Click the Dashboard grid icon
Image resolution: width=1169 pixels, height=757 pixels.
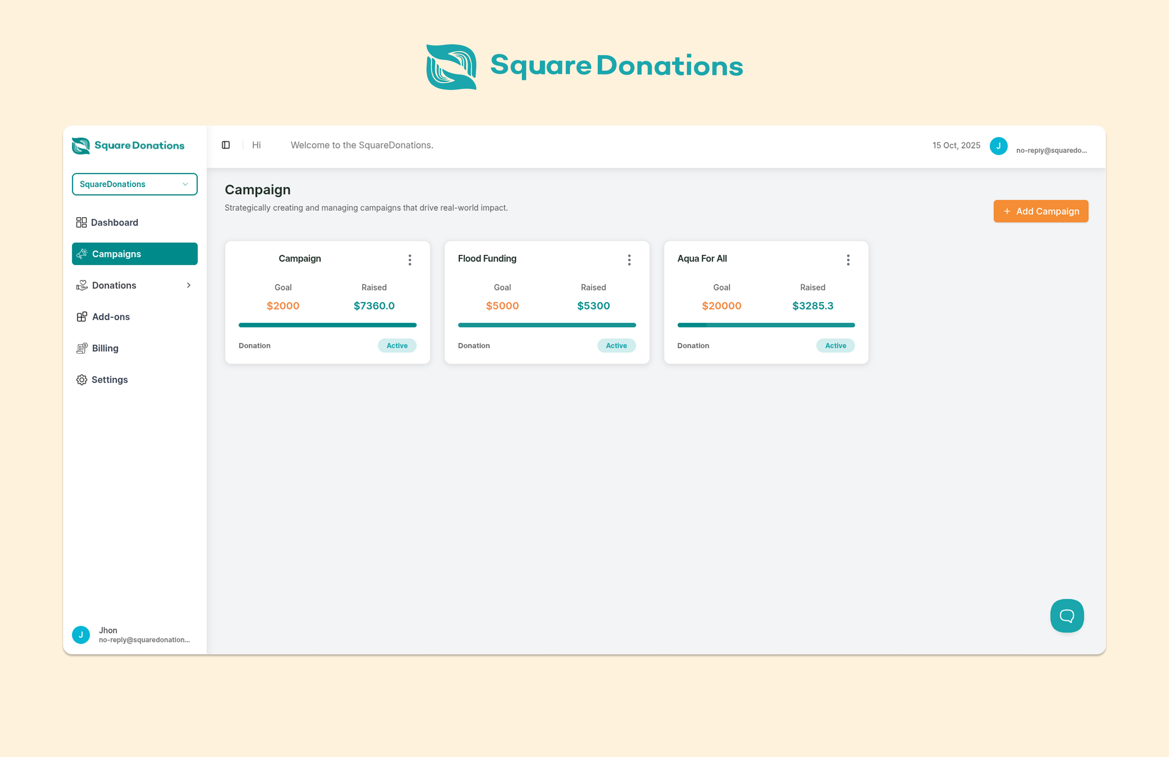[81, 222]
